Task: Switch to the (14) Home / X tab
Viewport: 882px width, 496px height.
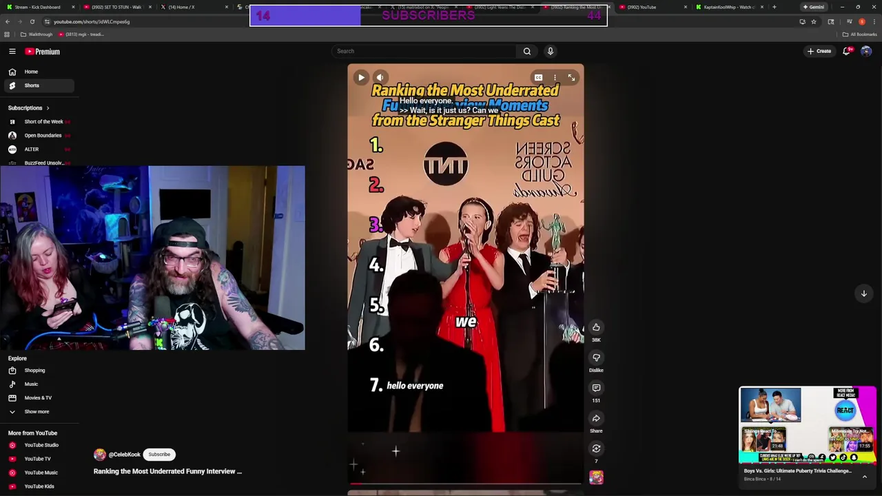Action: (194, 7)
